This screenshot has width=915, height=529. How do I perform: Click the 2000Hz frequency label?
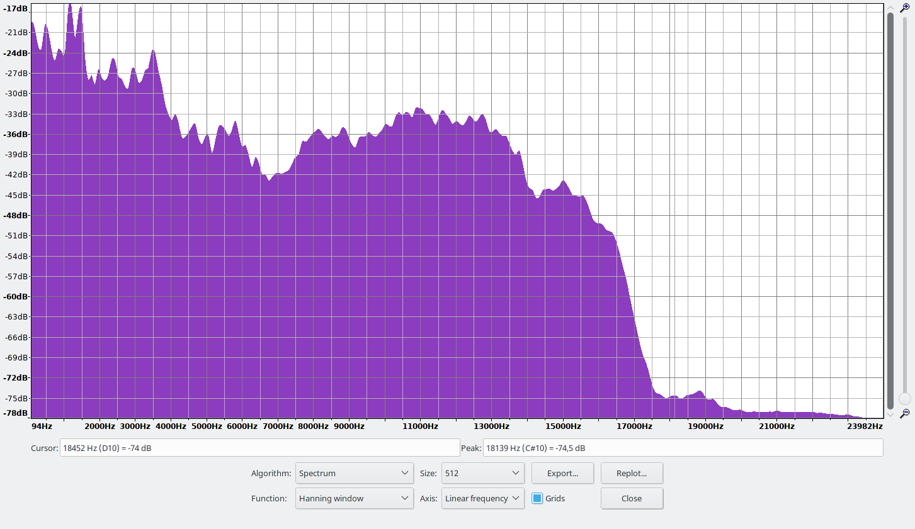(x=99, y=426)
